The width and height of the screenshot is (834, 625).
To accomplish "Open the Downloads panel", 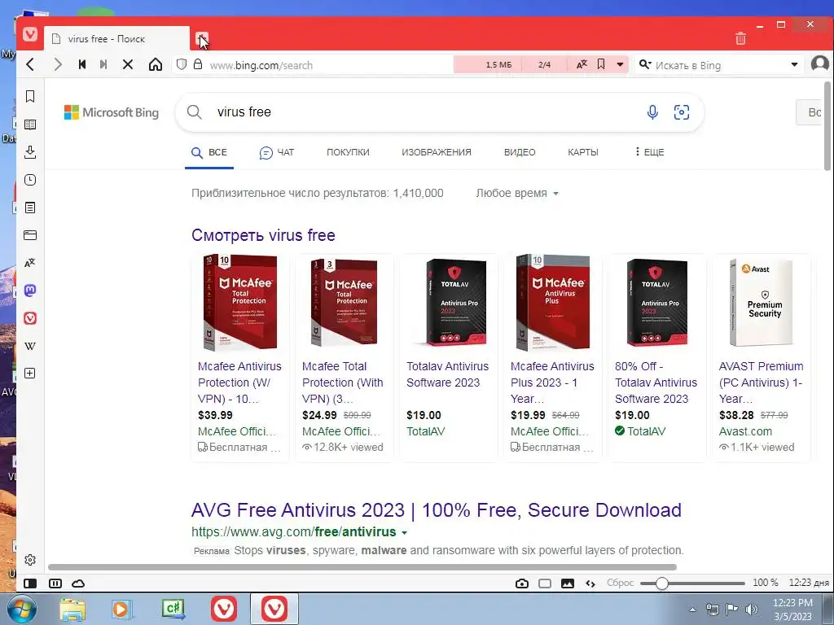I will (30, 152).
